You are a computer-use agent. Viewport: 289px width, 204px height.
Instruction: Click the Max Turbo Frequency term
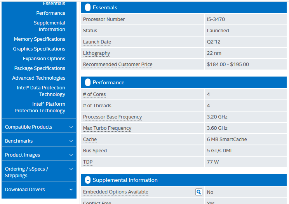[x=107, y=128]
